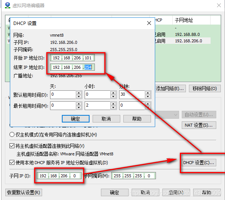
Task: Click the last octet 101 of start IP
Action: point(88,58)
